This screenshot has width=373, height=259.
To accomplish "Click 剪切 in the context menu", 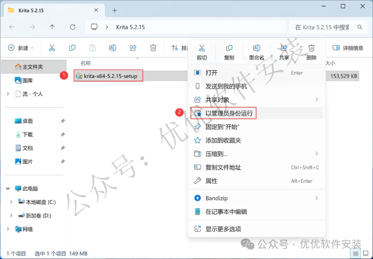I will (x=202, y=53).
